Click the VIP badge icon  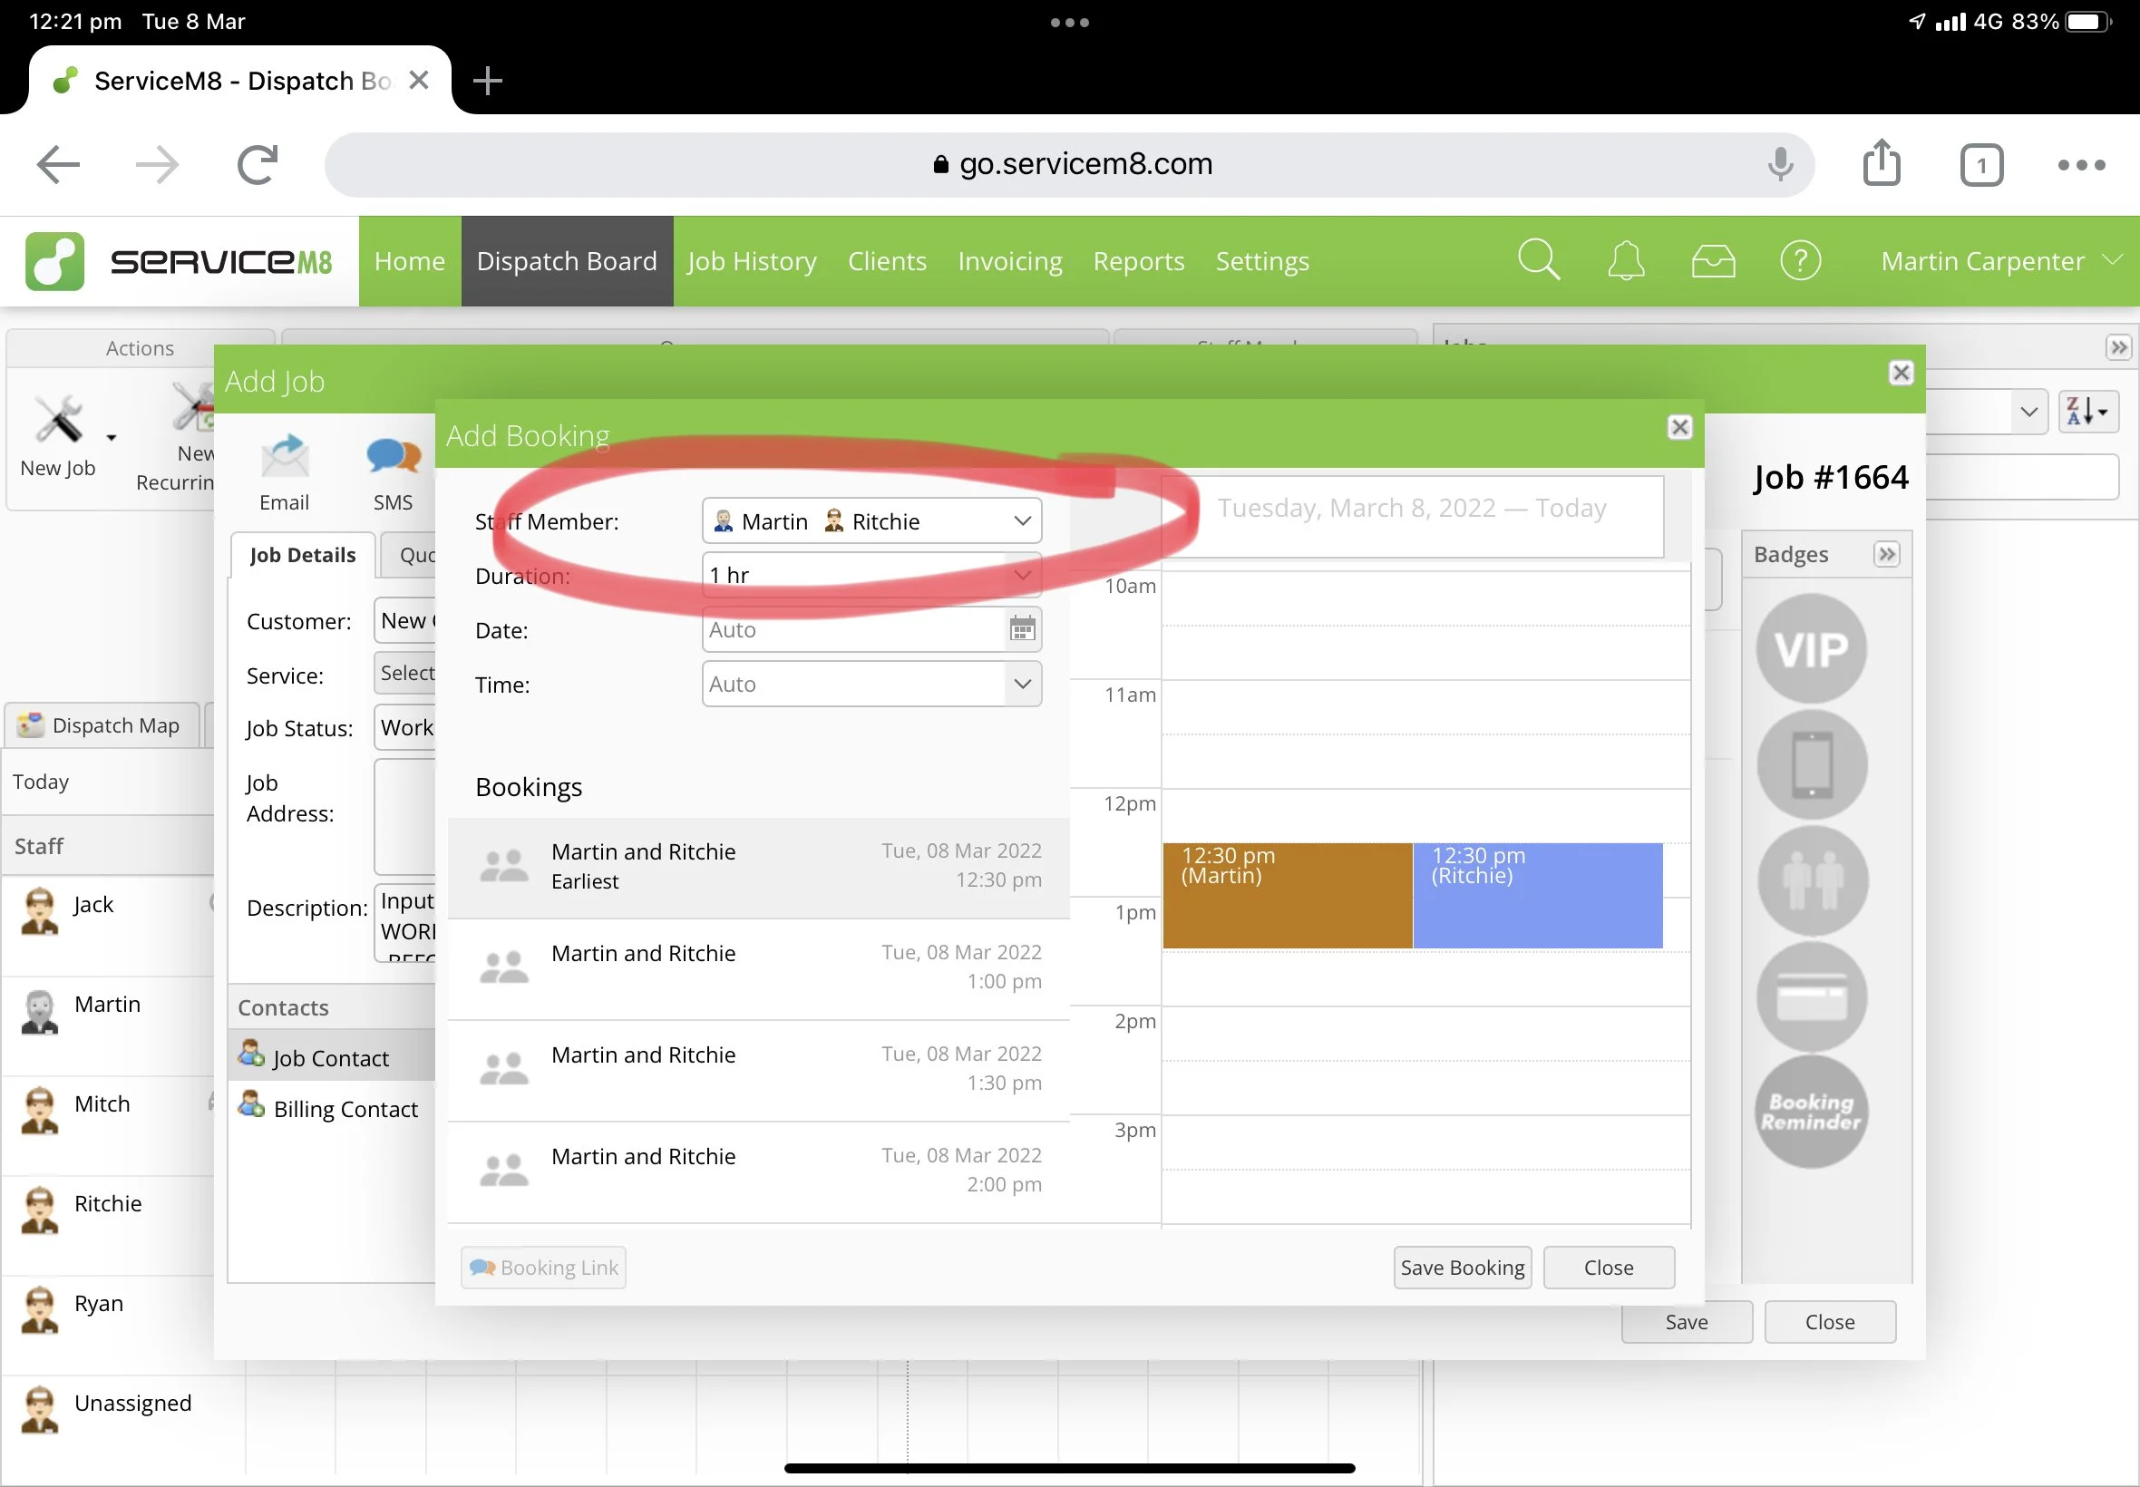point(1810,649)
